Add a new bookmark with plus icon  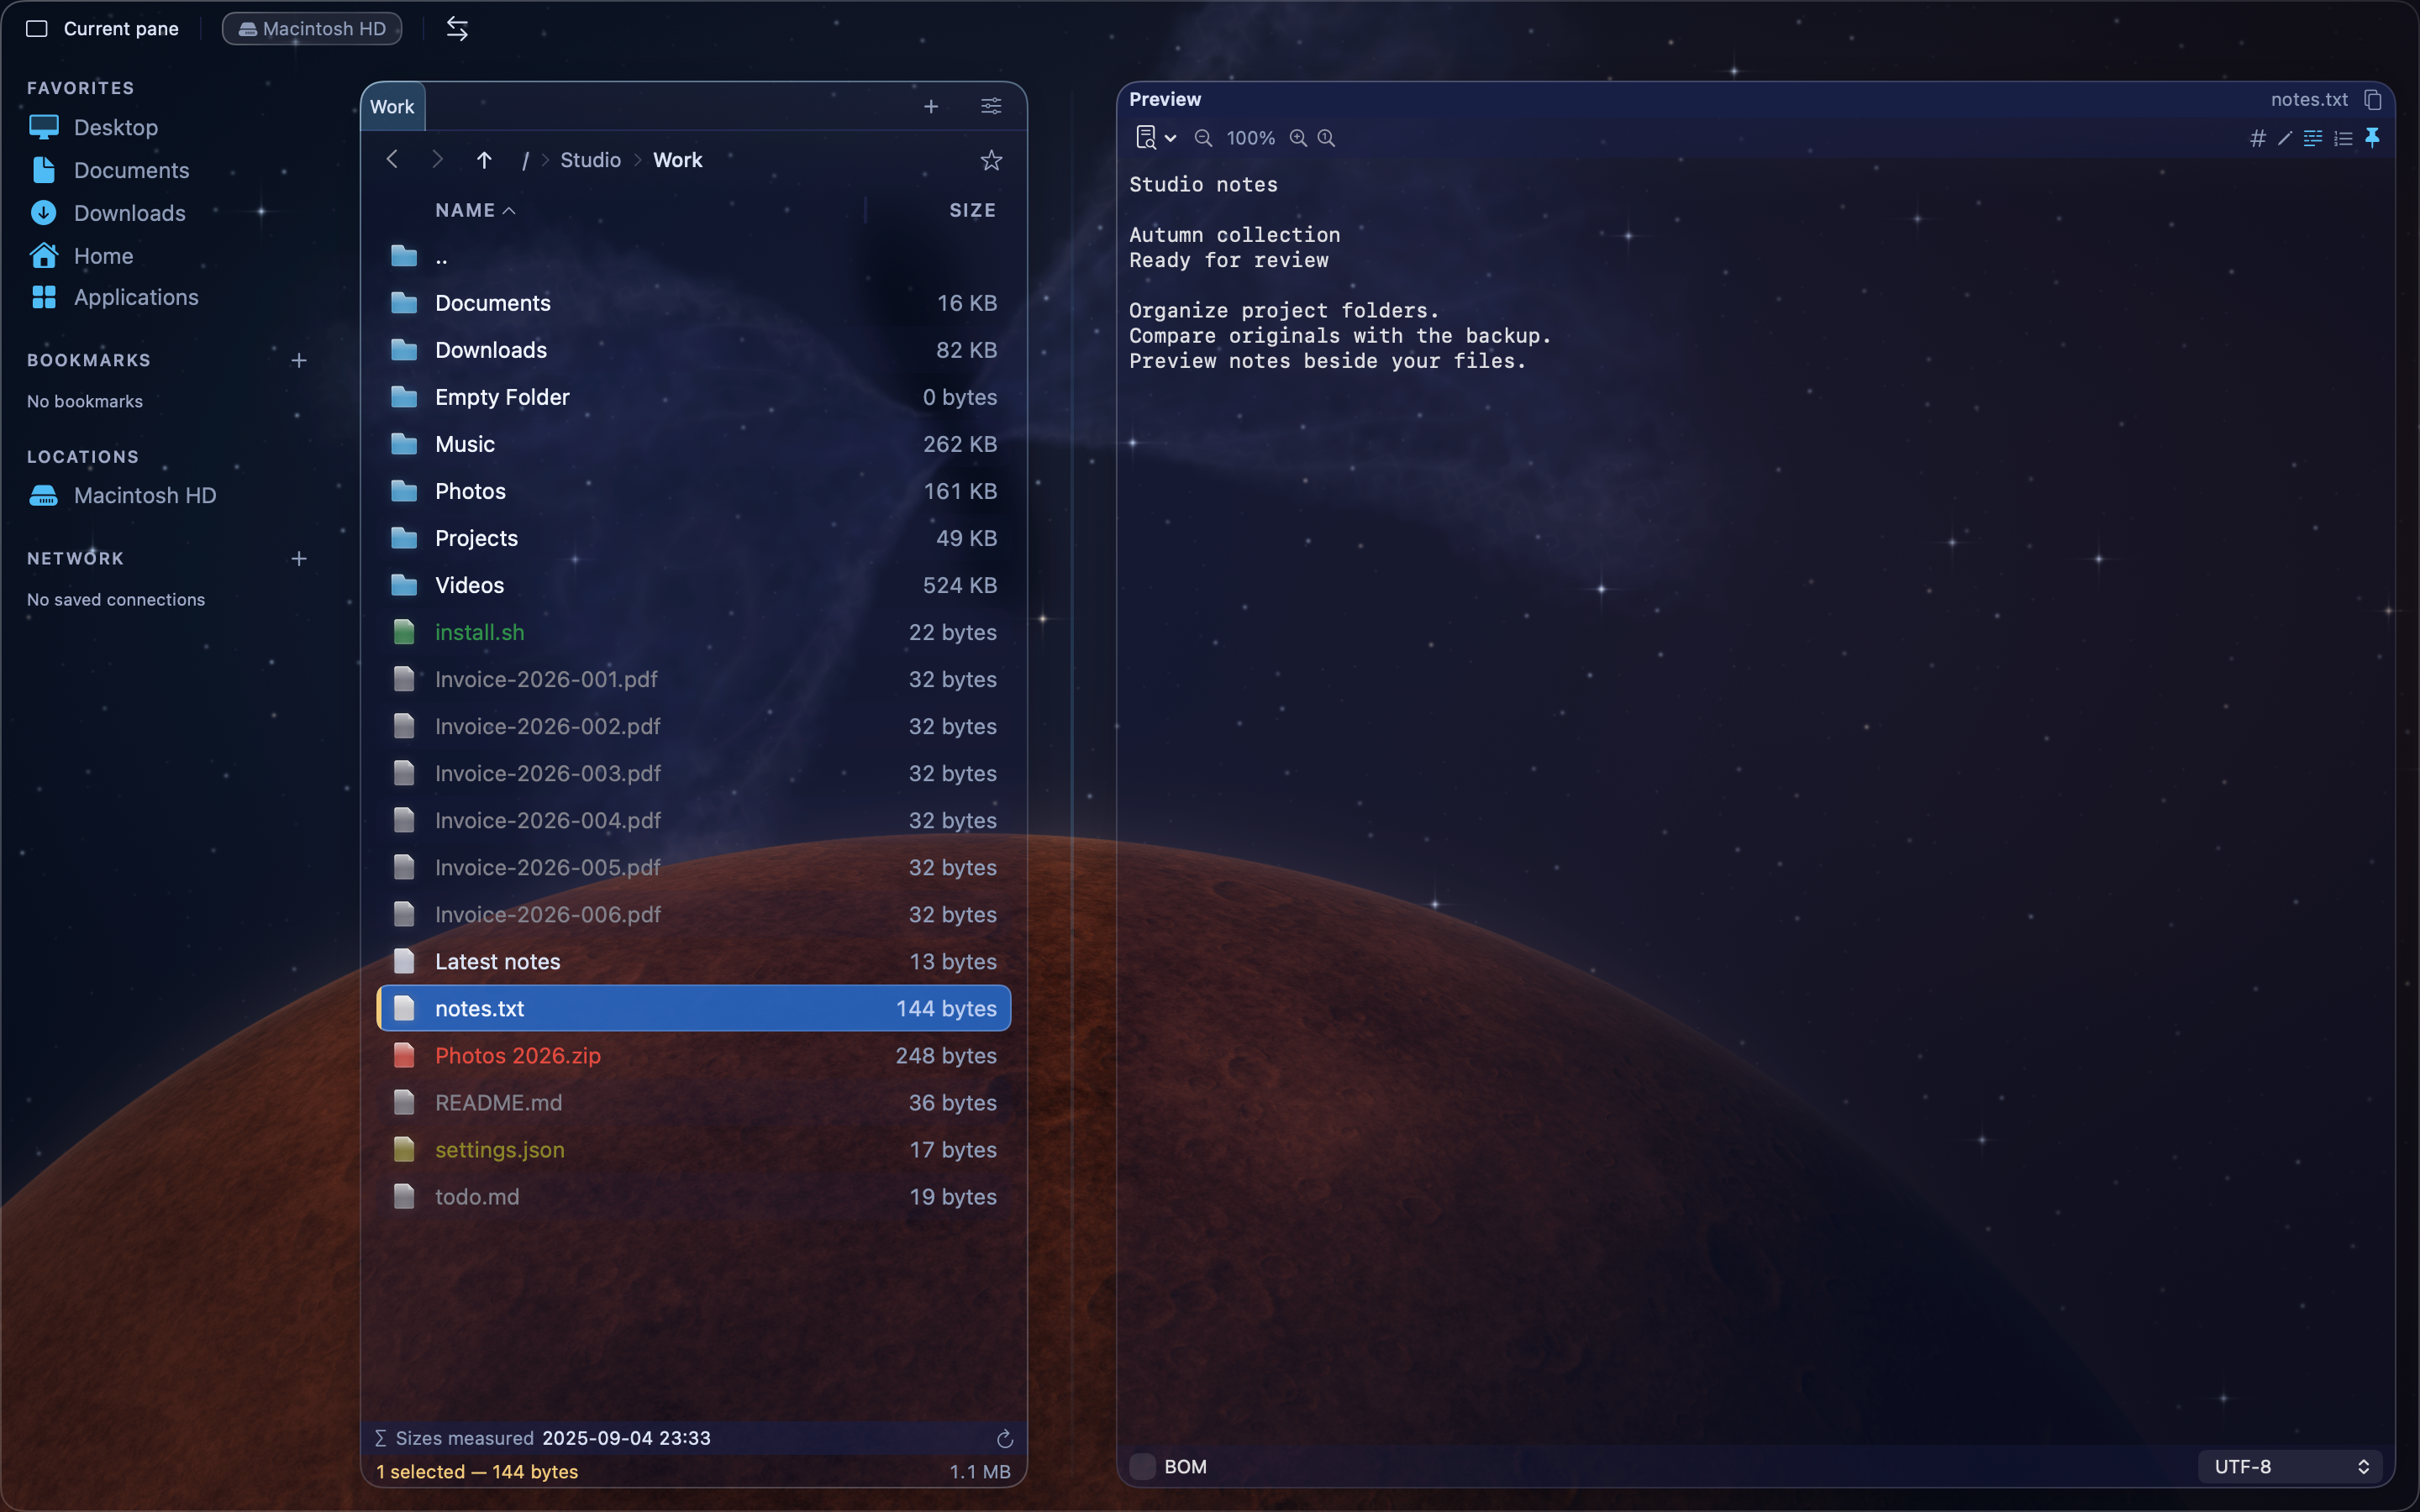coord(298,360)
